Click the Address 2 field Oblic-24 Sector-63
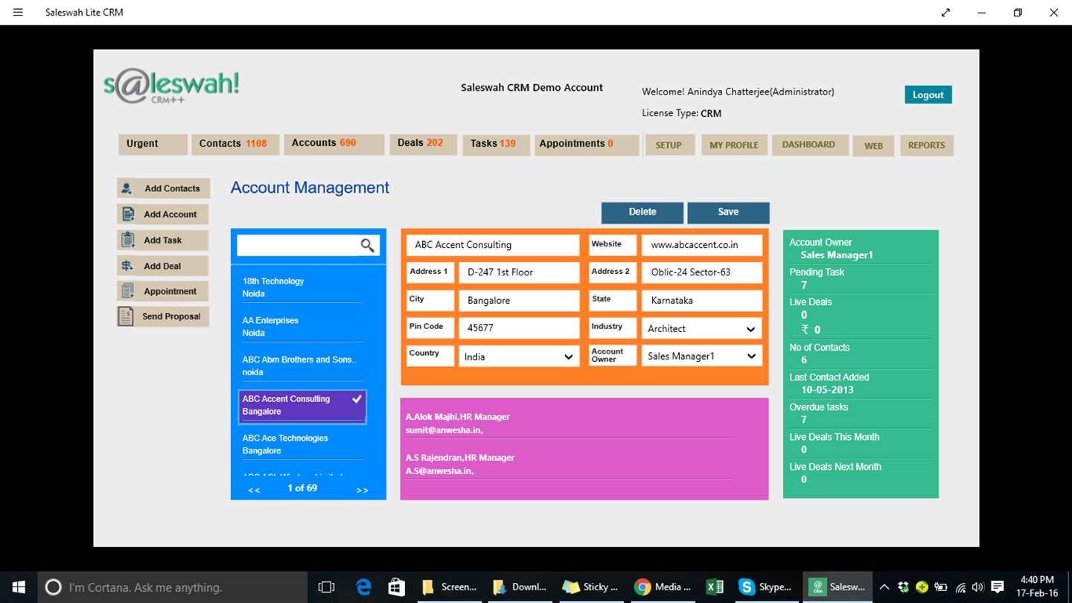 [x=702, y=272]
